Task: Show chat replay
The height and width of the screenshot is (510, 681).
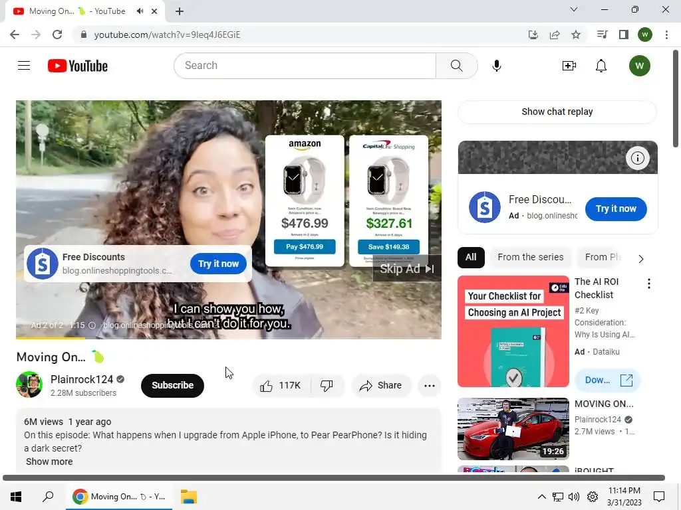Action: pos(557,112)
